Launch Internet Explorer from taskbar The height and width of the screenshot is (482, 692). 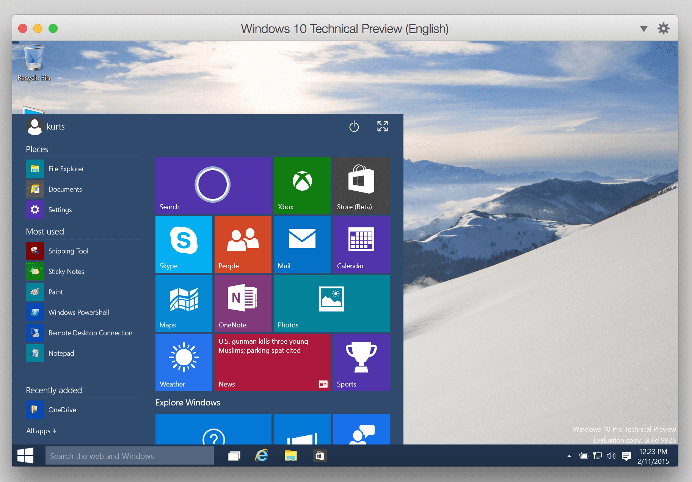262,455
